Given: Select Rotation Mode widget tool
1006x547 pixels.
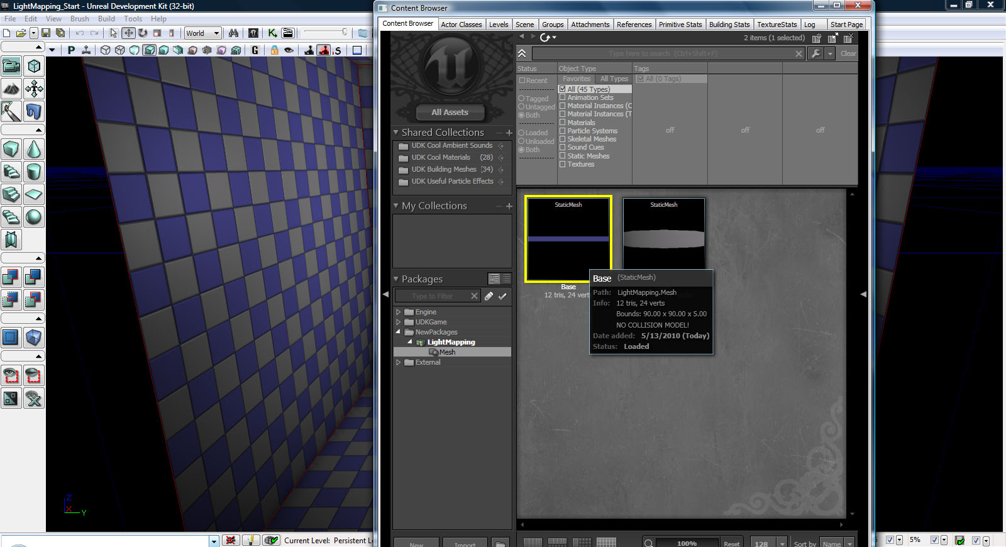Looking at the screenshot, I should [x=143, y=33].
